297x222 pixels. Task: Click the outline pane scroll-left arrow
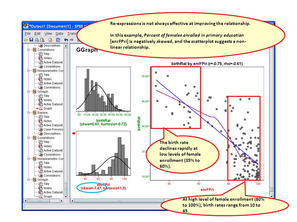(x=26, y=201)
